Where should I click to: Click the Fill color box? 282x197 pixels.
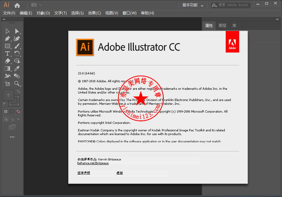(8, 95)
